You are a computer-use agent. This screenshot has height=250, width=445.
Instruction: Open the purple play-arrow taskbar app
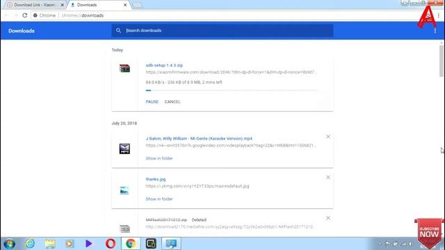[x=89, y=244]
